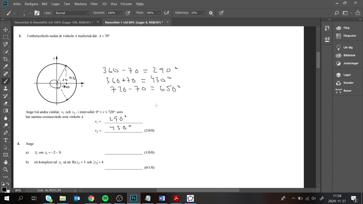Screen dimensions: 363x204
Task: Open the Arkiv menu
Action: point(17,4)
